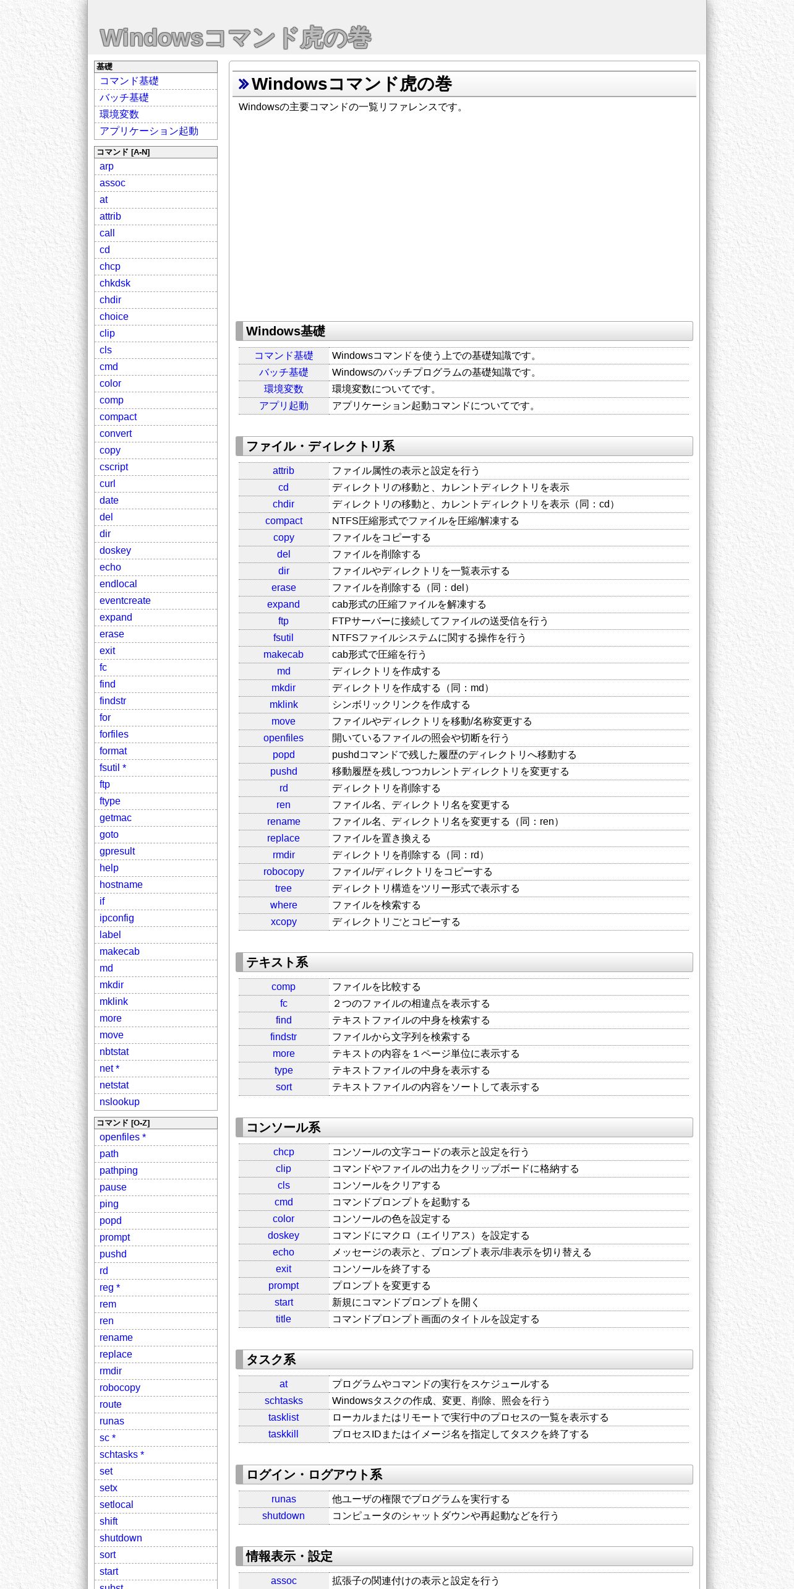The height and width of the screenshot is (1589, 794).
Task: Open net * in the sidebar
Action: coord(109,1069)
